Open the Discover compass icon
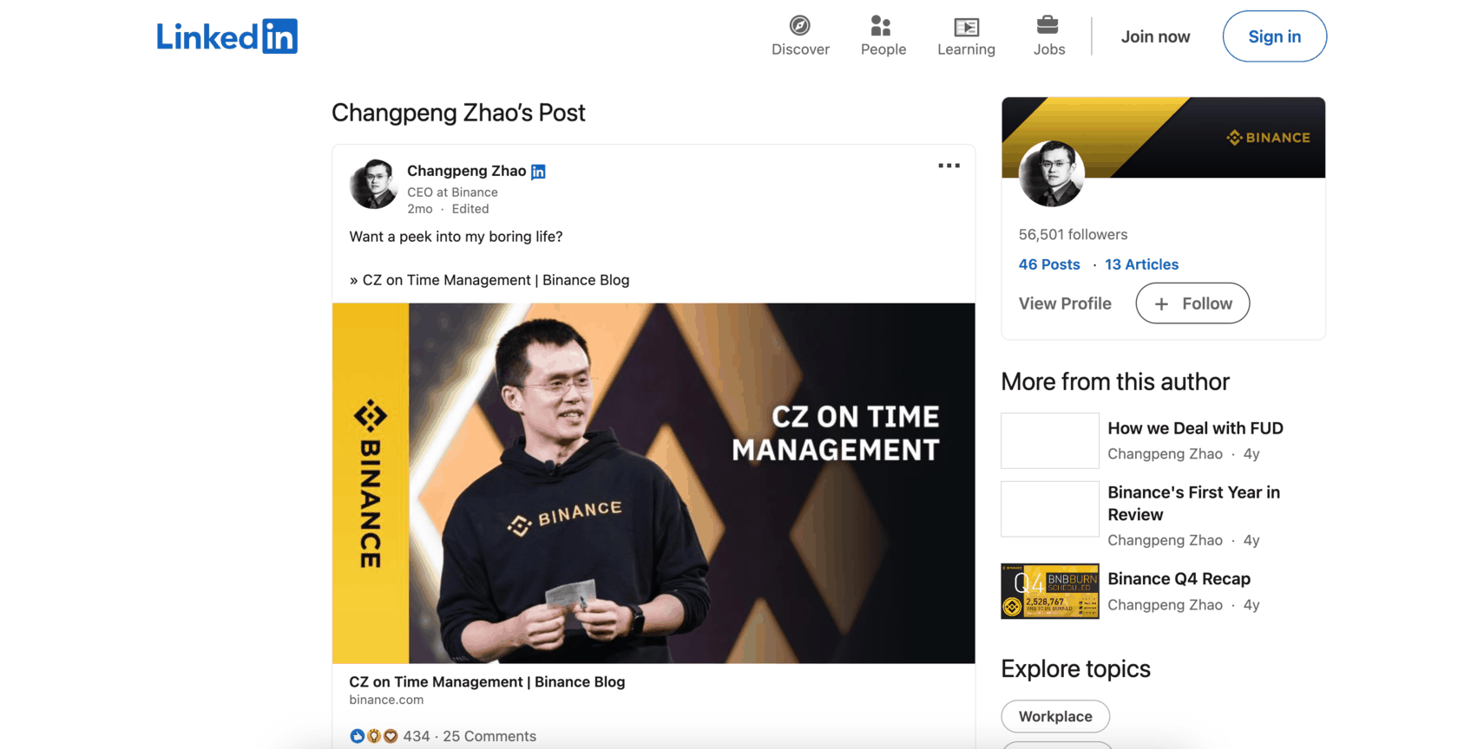 pos(800,25)
